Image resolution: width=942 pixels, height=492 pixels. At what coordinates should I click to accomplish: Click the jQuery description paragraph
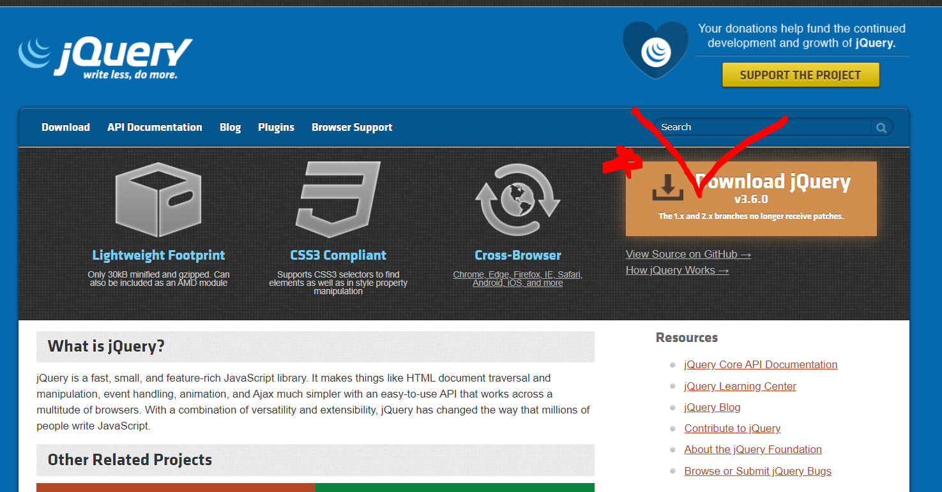coord(313,402)
